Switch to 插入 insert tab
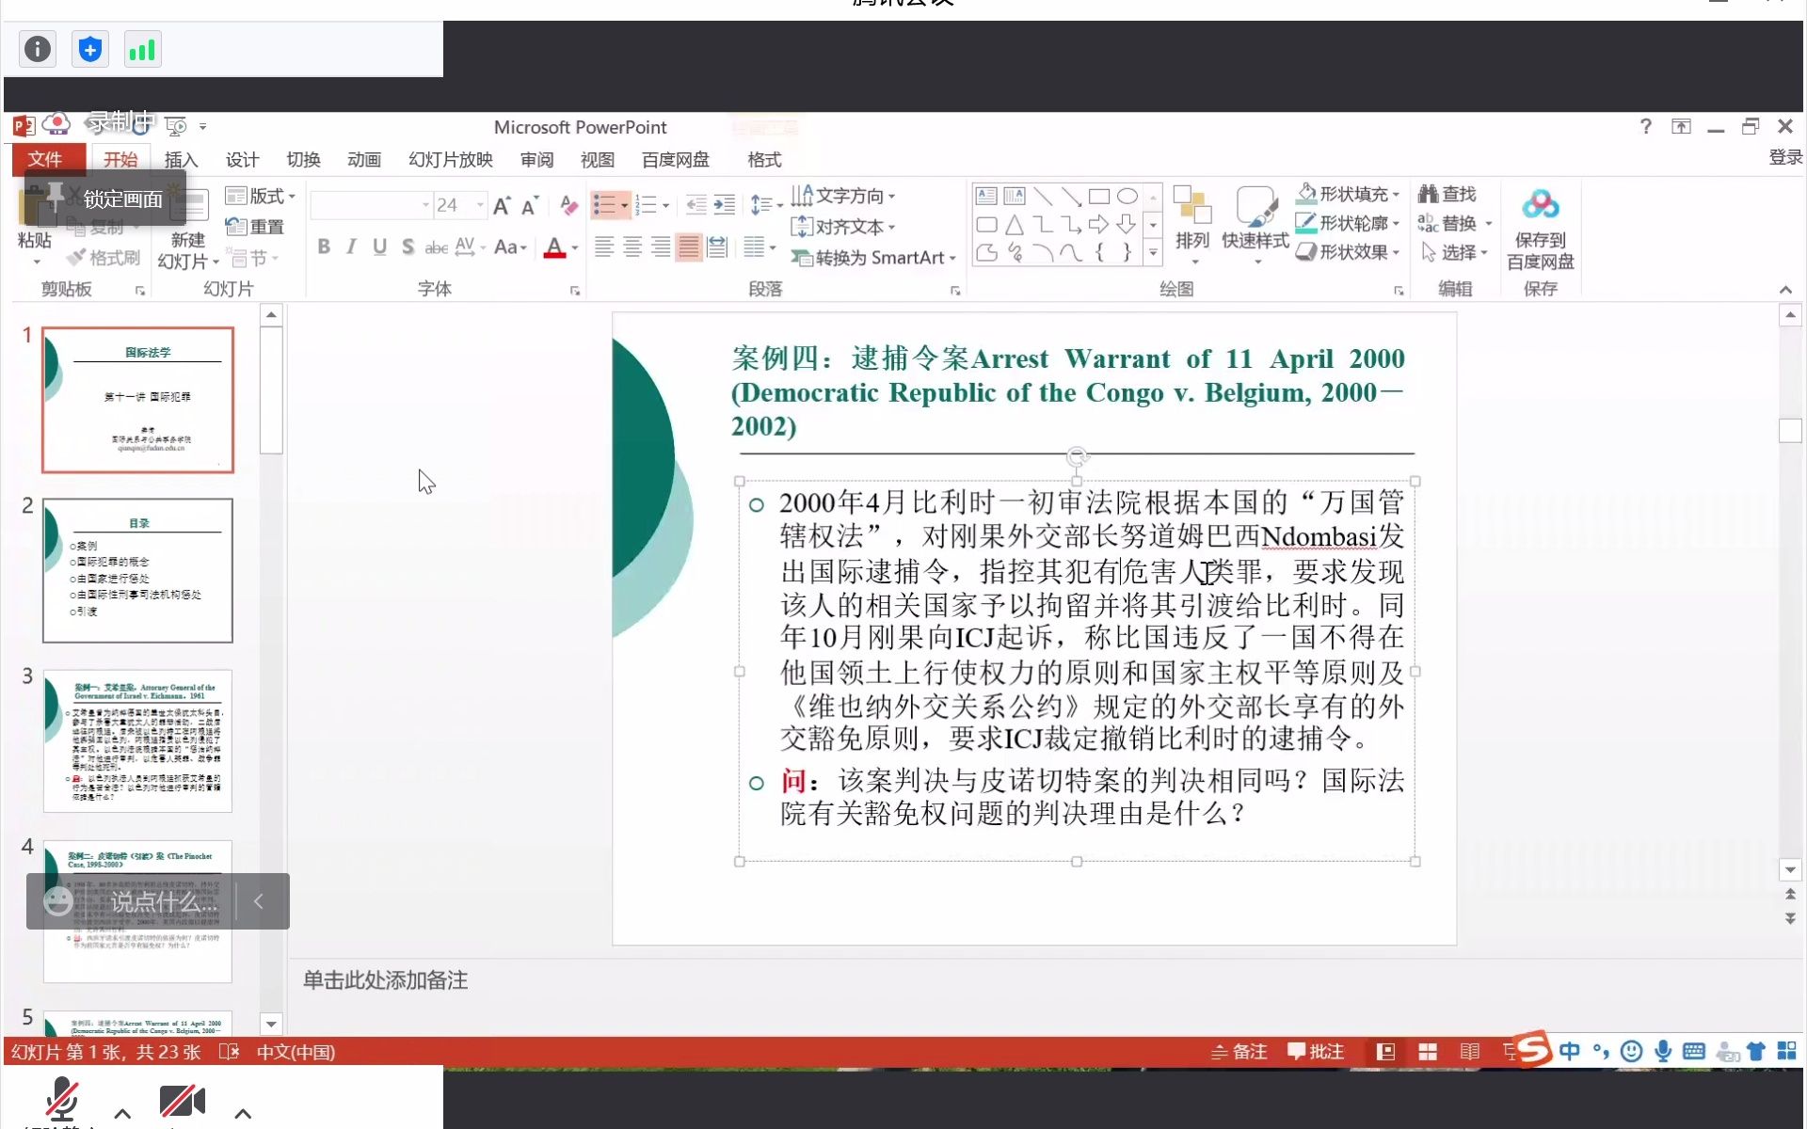 click(x=181, y=159)
